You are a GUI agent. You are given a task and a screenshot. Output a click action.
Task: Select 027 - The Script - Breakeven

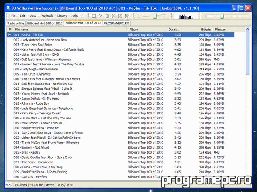120,162
